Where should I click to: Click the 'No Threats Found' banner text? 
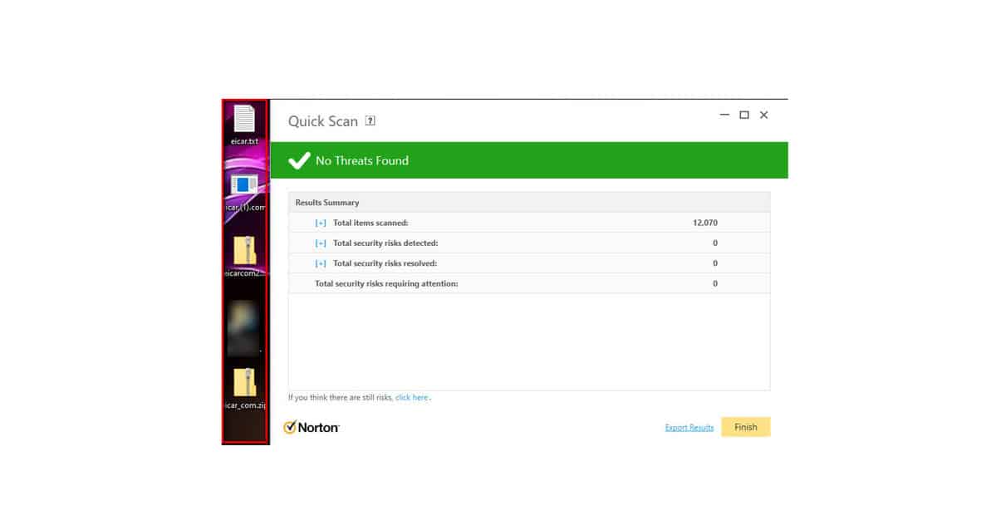coord(362,160)
